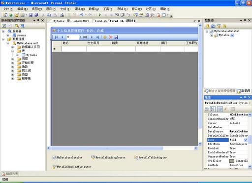Click the Properties page icon in Properties toolbar
This screenshot has height=183, width=252.
click(232, 109)
